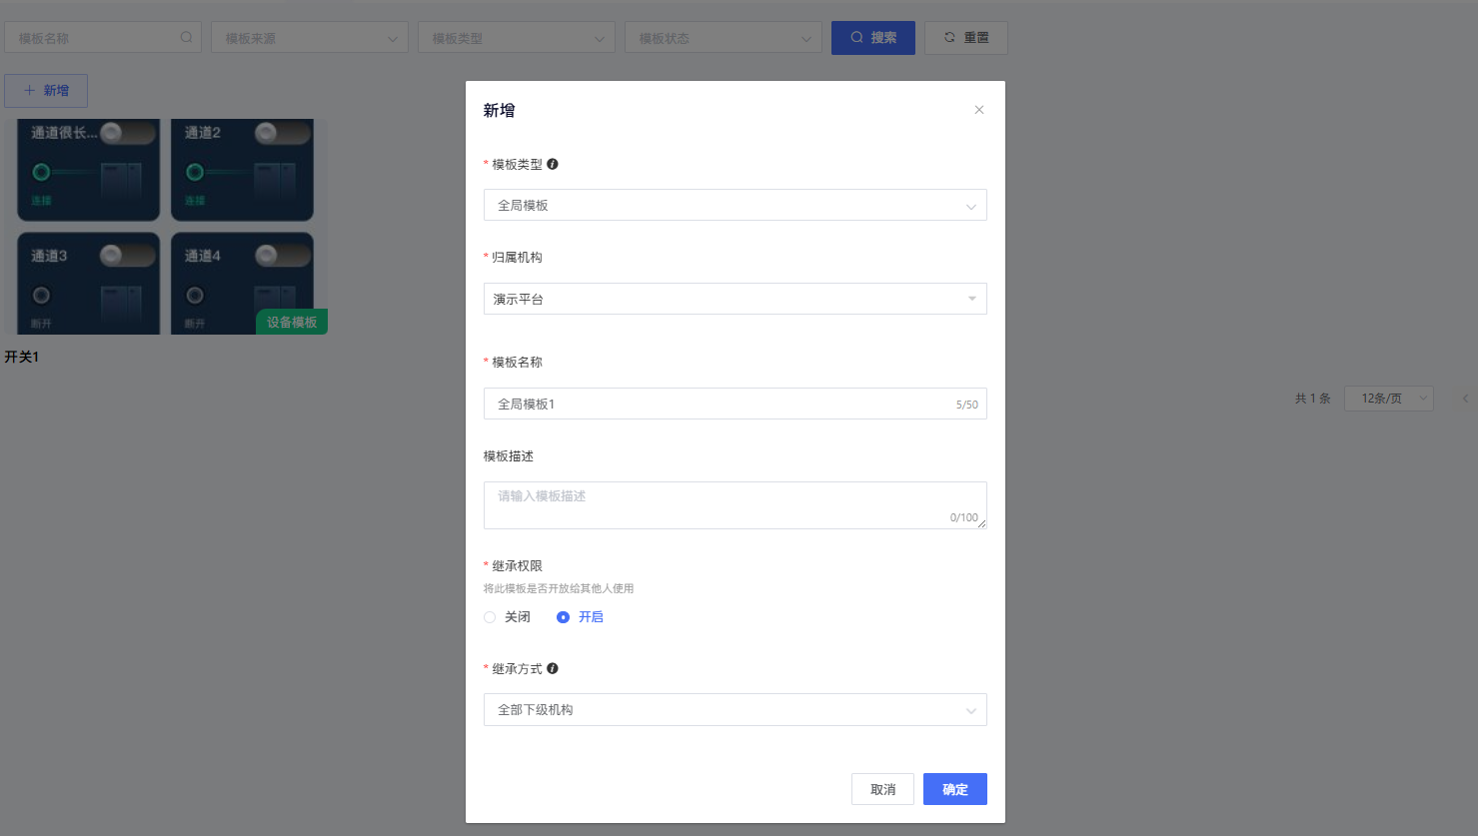This screenshot has width=1478, height=836.
Task: Click the 取消 cancel button
Action: click(x=882, y=789)
